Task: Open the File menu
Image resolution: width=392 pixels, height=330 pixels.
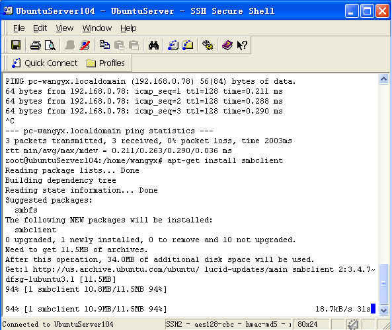Action: click(19, 28)
